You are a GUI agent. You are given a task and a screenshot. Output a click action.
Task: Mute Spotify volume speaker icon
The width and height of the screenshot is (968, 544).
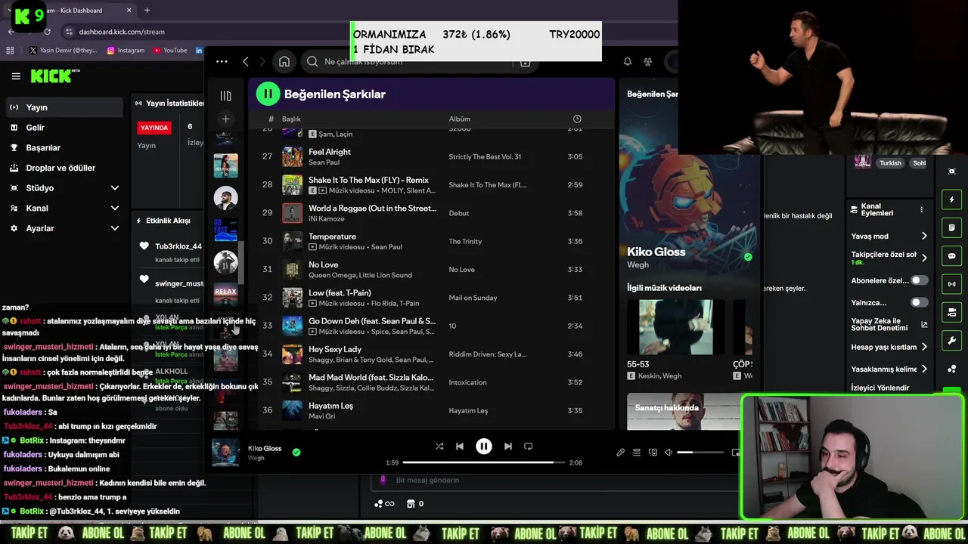pos(669,453)
